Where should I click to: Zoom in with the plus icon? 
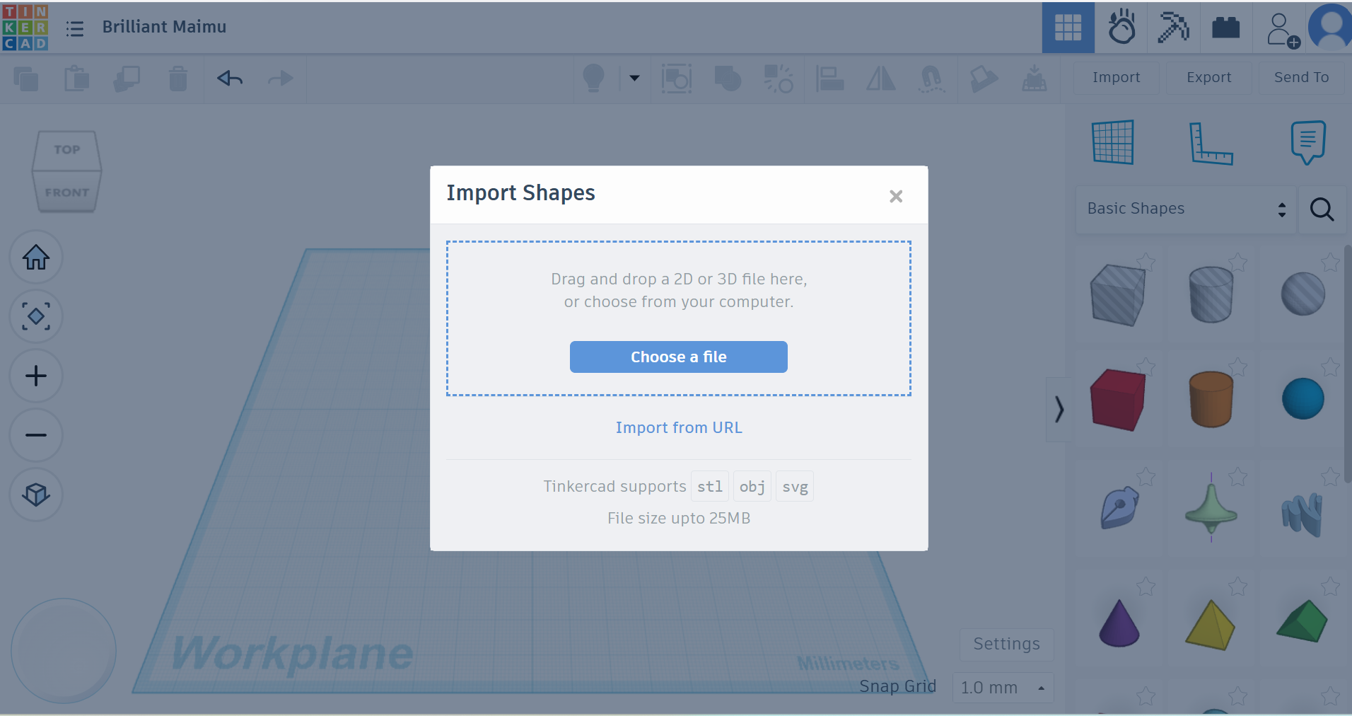[36, 376]
